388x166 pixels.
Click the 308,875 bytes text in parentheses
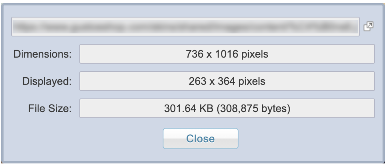(x=251, y=109)
